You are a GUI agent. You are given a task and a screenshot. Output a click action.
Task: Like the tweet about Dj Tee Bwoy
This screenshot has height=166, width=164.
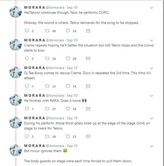coord(68,86)
